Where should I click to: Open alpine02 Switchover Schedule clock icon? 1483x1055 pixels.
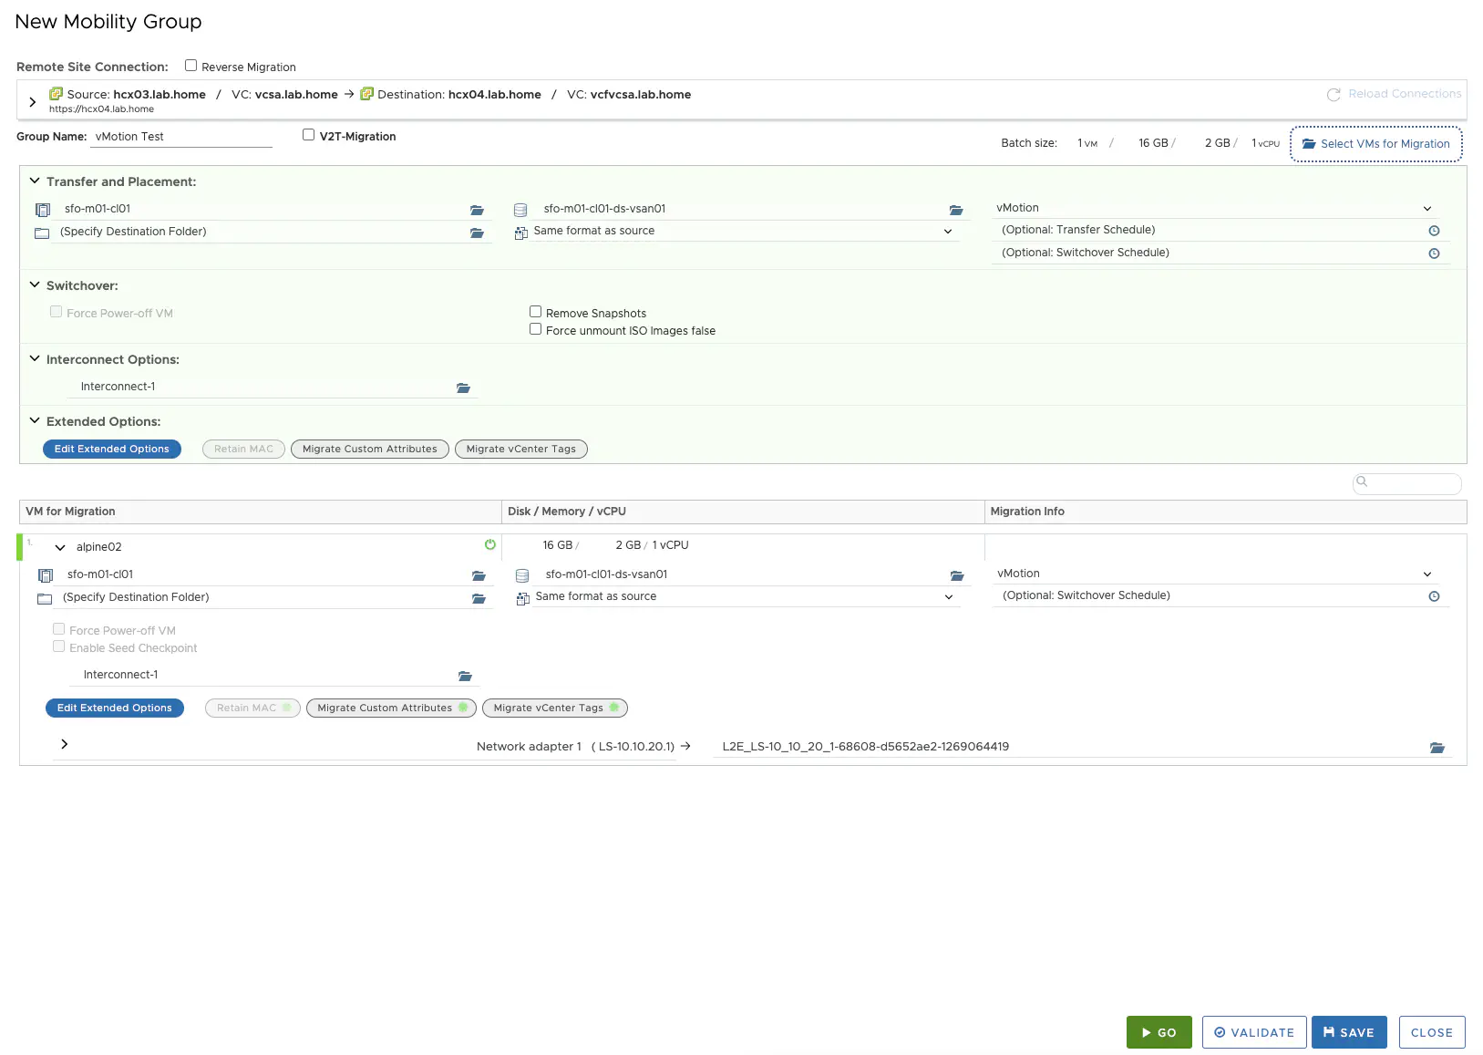click(1434, 596)
